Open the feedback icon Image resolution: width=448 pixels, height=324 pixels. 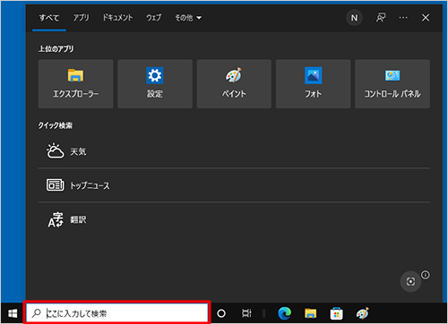[x=381, y=18]
